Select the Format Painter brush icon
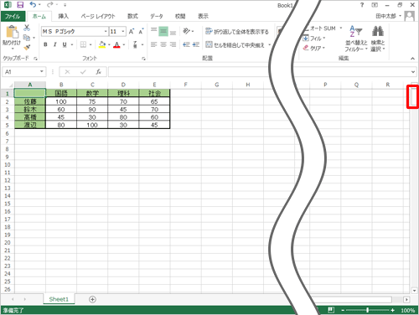The height and width of the screenshot is (315, 419). point(27,48)
